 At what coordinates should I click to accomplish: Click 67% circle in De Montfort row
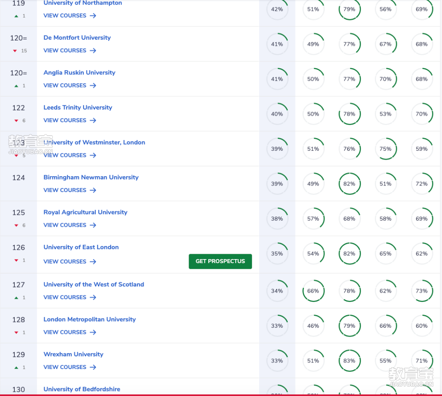(x=386, y=44)
